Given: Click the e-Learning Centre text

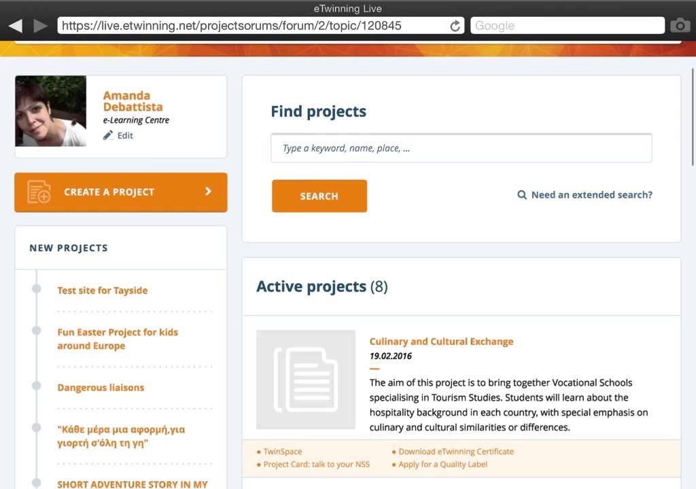Looking at the screenshot, I should (136, 120).
